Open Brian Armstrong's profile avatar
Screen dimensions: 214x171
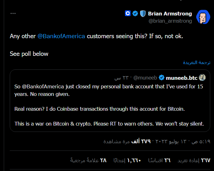point(203,17)
